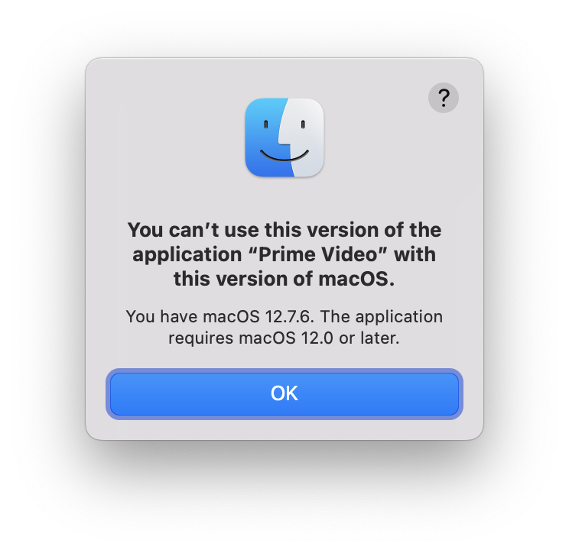Select the circular help icon in the dialog corner
The height and width of the screenshot is (553, 569).
(443, 98)
